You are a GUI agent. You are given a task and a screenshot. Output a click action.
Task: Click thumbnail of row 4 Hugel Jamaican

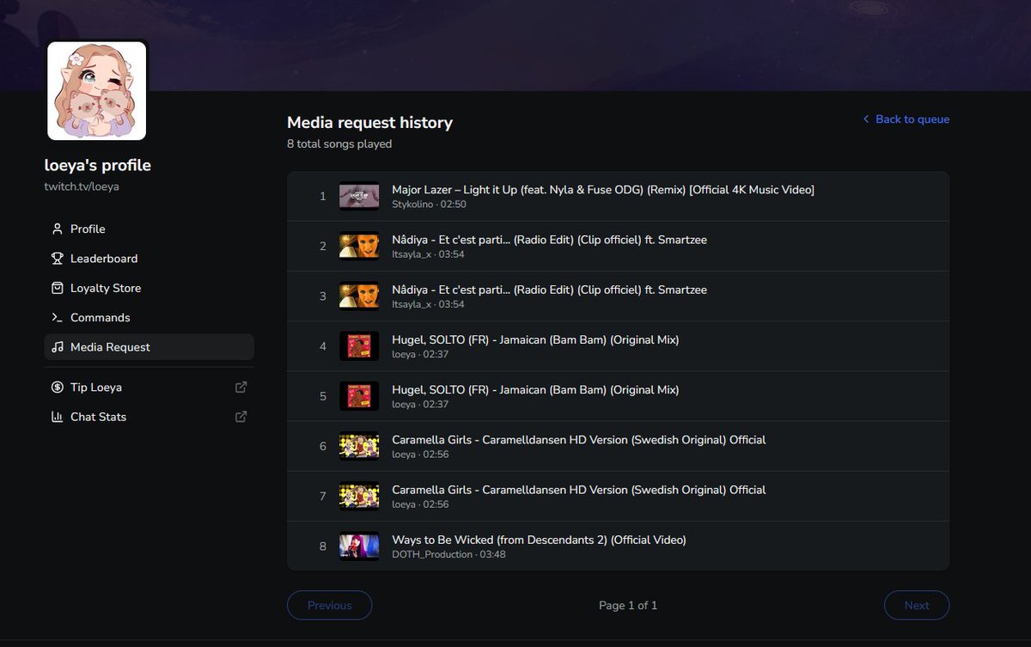359,346
